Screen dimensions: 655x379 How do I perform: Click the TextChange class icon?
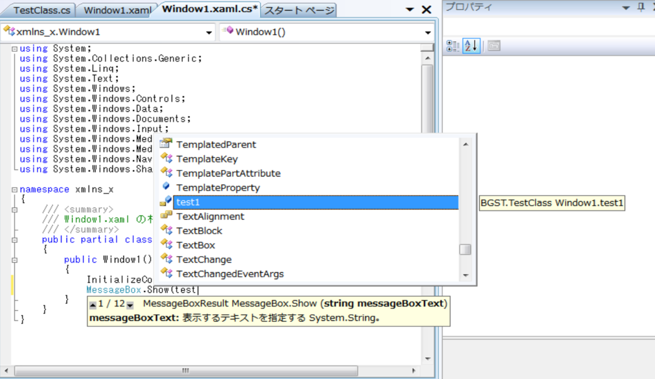(x=166, y=258)
